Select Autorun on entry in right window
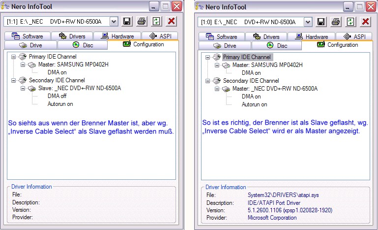Screen dimensions: 378x230 coord(254,104)
